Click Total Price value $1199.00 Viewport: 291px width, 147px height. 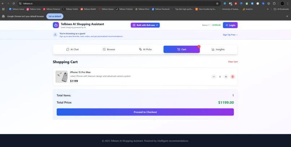[226, 103]
